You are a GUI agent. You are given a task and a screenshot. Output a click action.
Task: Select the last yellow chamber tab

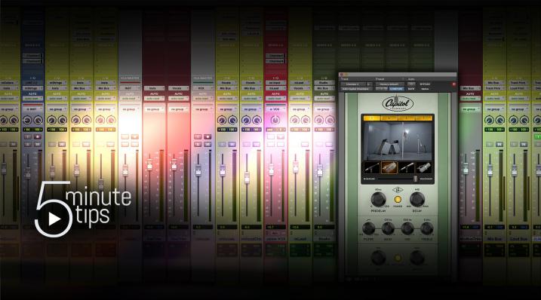[x=424, y=118]
